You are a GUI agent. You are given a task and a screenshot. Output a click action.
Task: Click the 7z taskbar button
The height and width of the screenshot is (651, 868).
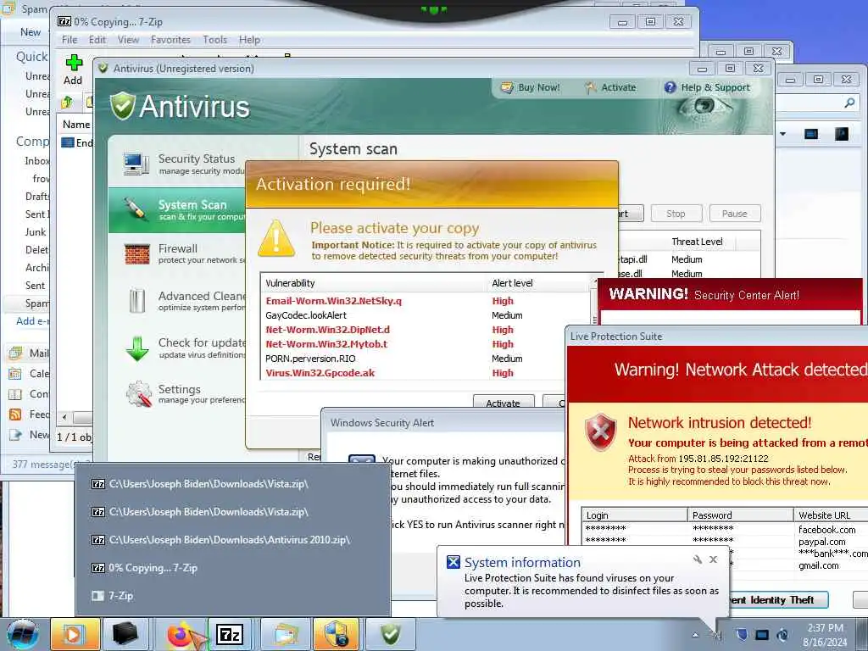230,634
